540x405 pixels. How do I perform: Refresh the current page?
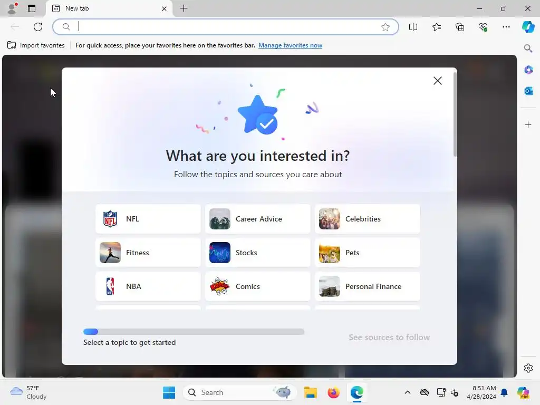tap(38, 27)
